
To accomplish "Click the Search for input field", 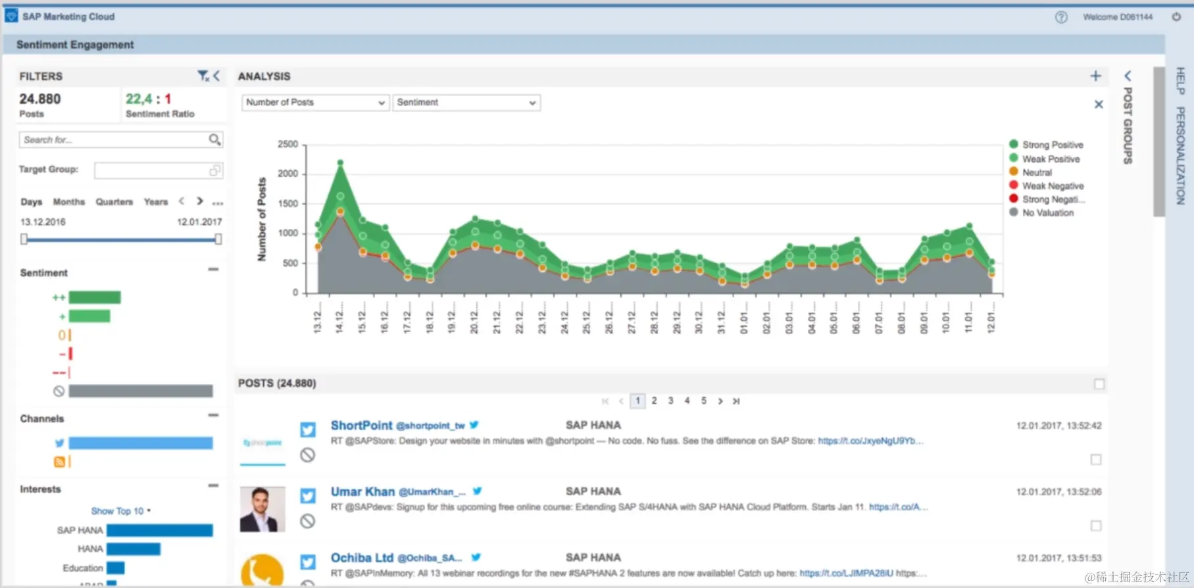I will (x=121, y=139).
